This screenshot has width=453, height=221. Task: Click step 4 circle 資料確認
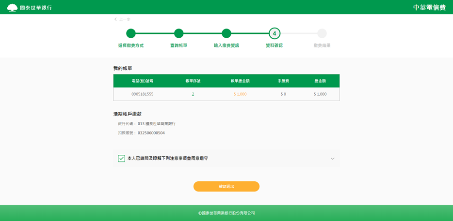point(274,33)
